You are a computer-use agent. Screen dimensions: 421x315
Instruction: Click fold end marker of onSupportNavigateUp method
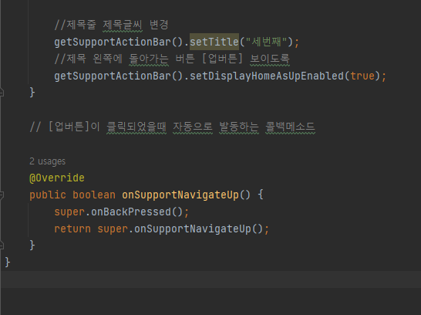[x=2, y=246]
